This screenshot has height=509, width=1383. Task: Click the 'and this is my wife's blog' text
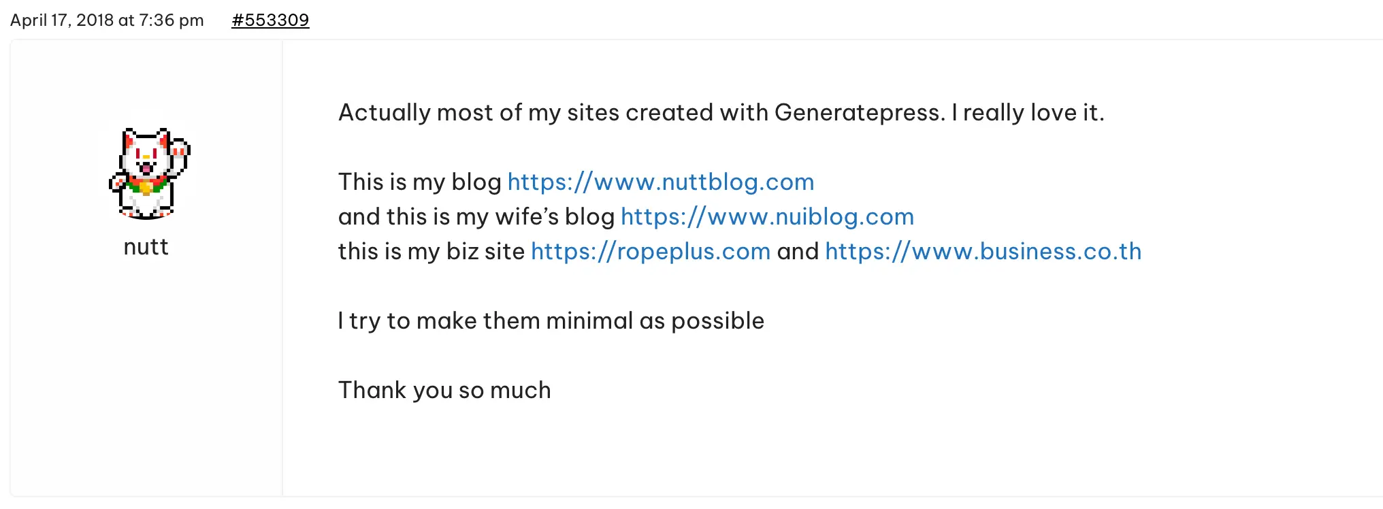click(x=476, y=216)
